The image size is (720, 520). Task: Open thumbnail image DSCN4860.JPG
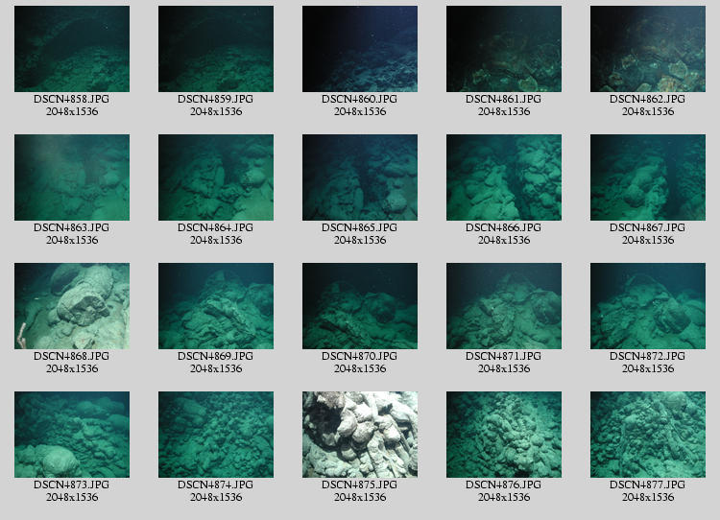pos(360,49)
